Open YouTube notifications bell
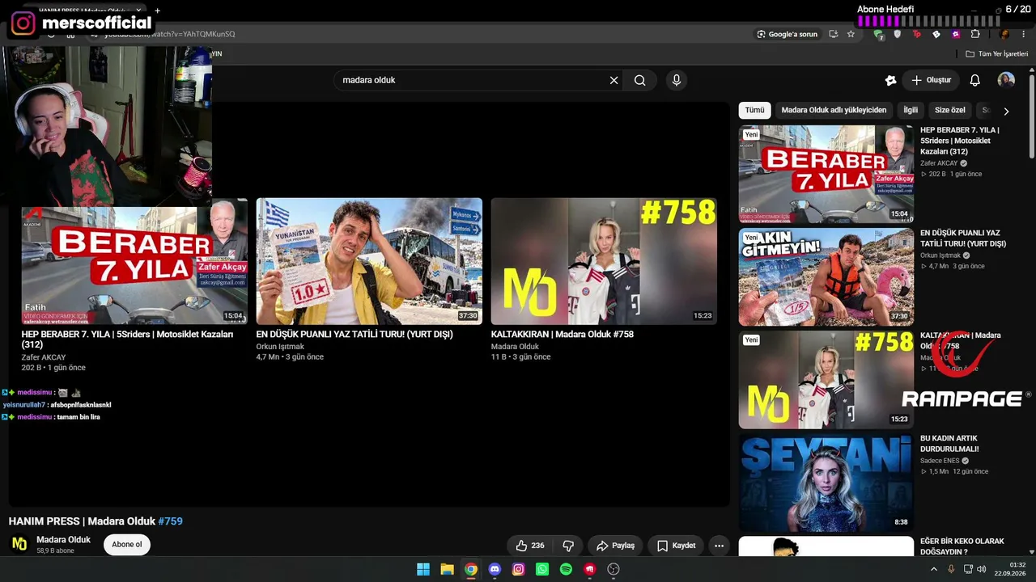This screenshot has width=1036, height=582. [x=974, y=80]
